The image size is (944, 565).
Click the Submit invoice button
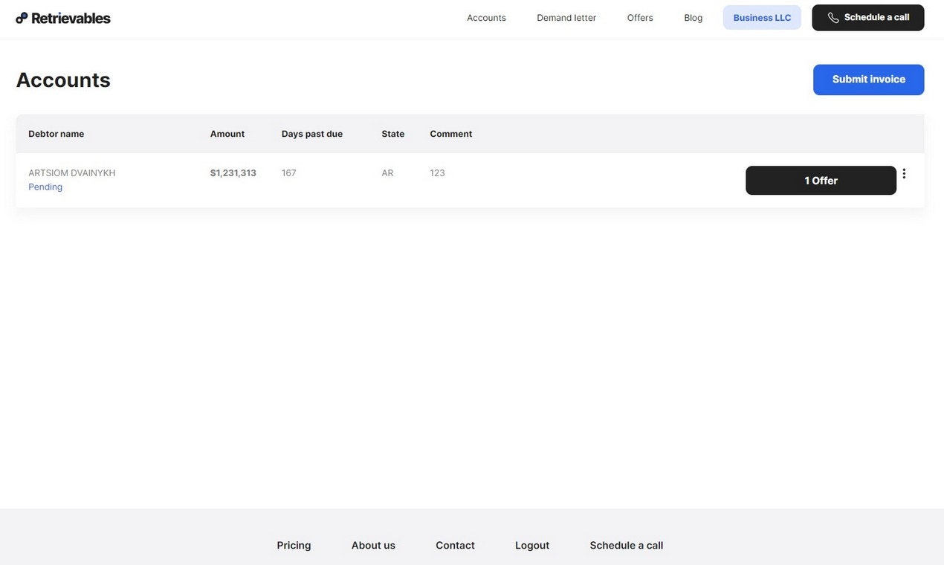pos(869,80)
